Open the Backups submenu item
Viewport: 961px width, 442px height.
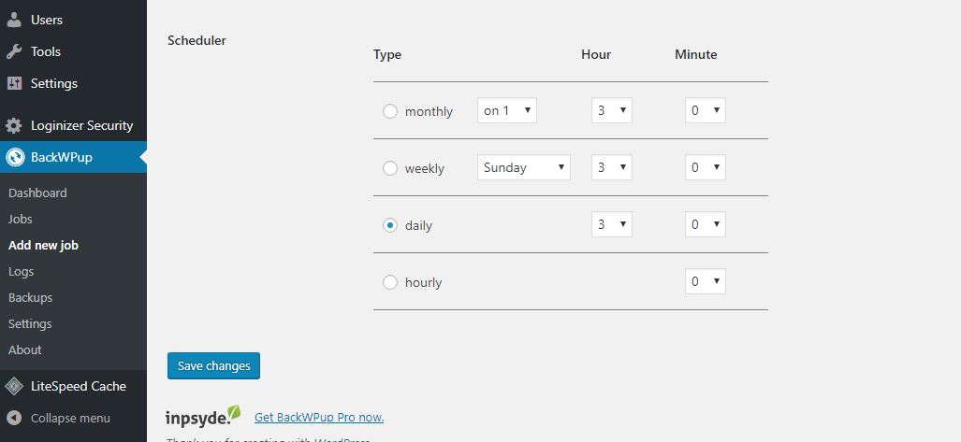pos(30,298)
